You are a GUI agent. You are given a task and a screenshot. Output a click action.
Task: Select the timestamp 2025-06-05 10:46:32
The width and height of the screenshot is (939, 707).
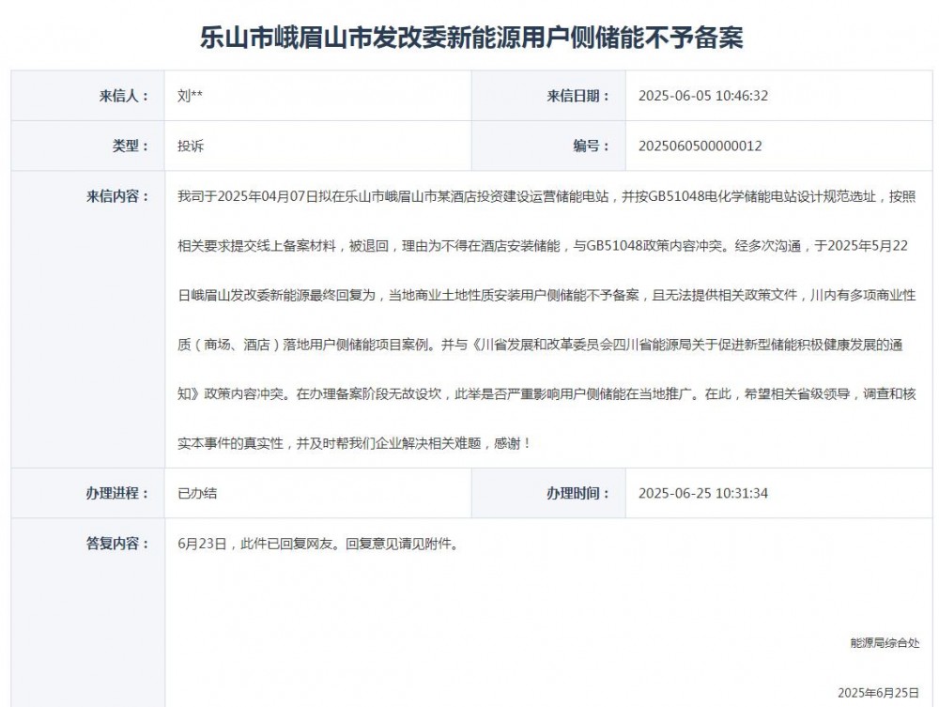point(703,96)
